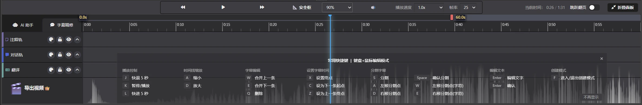Click the Space 确认分割 hint
This screenshot has height=105, width=642.
pyautogui.click(x=432, y=78)
